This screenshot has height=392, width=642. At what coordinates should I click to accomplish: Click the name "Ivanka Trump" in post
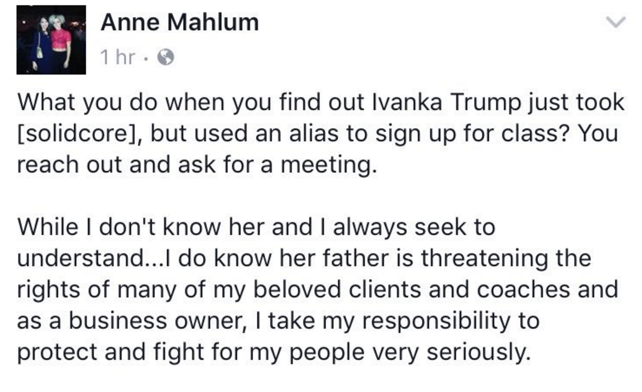click(447, 102)
